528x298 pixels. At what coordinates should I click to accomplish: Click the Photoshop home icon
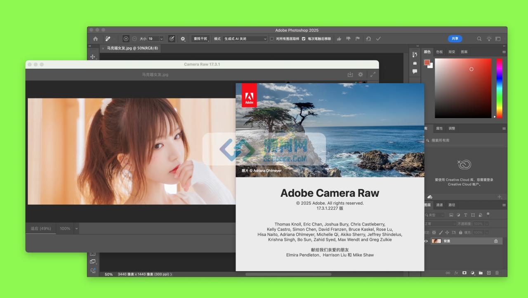tap(95, 39)
